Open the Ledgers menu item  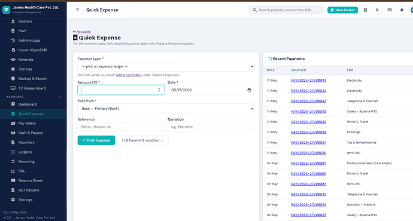(x=33, y=152)
